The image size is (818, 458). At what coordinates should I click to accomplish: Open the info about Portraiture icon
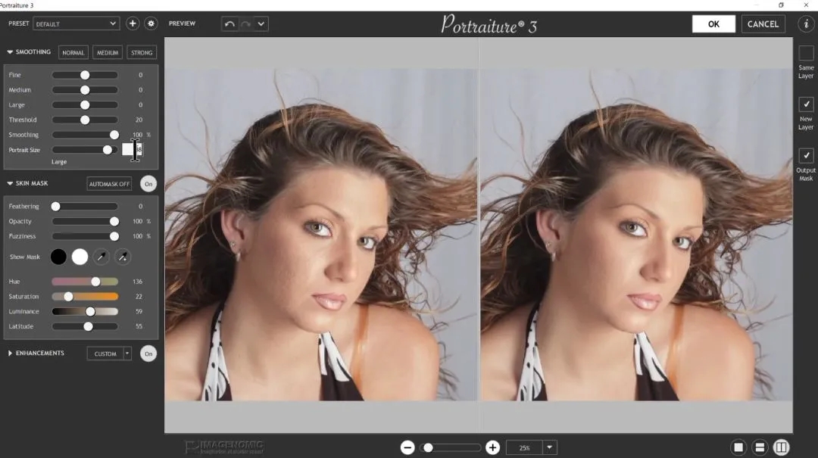click(x=806, y=24)
